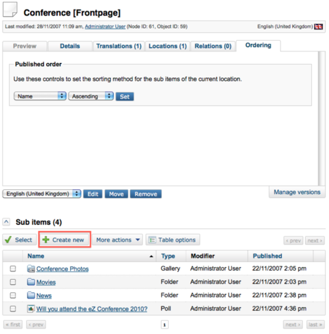Click the Conference Photos gallery icon

pyautogui.click(x=31, y=269)
